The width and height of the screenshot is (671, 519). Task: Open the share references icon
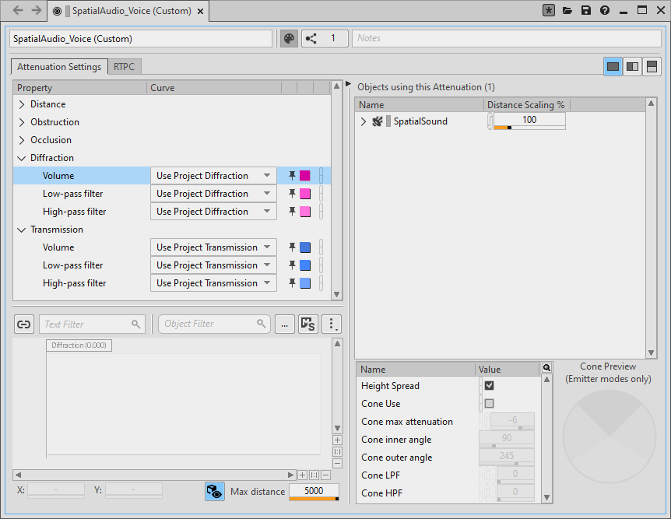click(311, 39)
